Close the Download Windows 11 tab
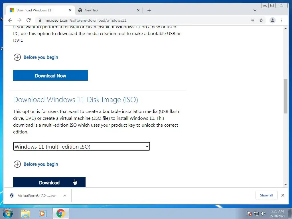This screenshot has width=292, height=219. click(x=70, y=10)
